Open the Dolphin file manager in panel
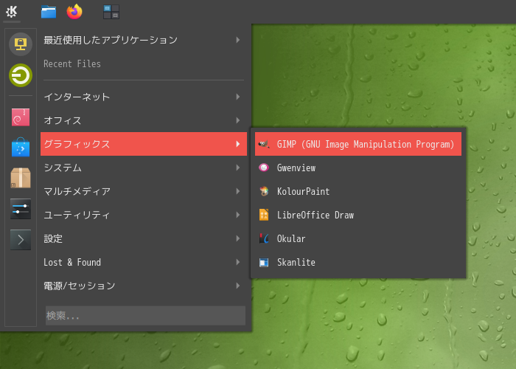Screen dimensions: 516x369 [x=49, y=12]
